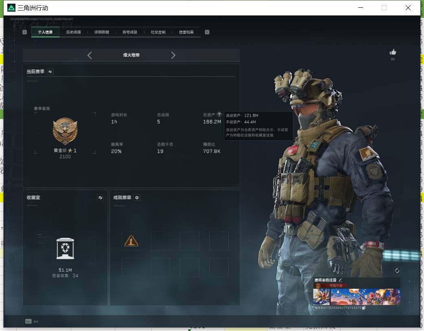Edit the signature with the pencil icon
The image size is (424, 331).
341,280
